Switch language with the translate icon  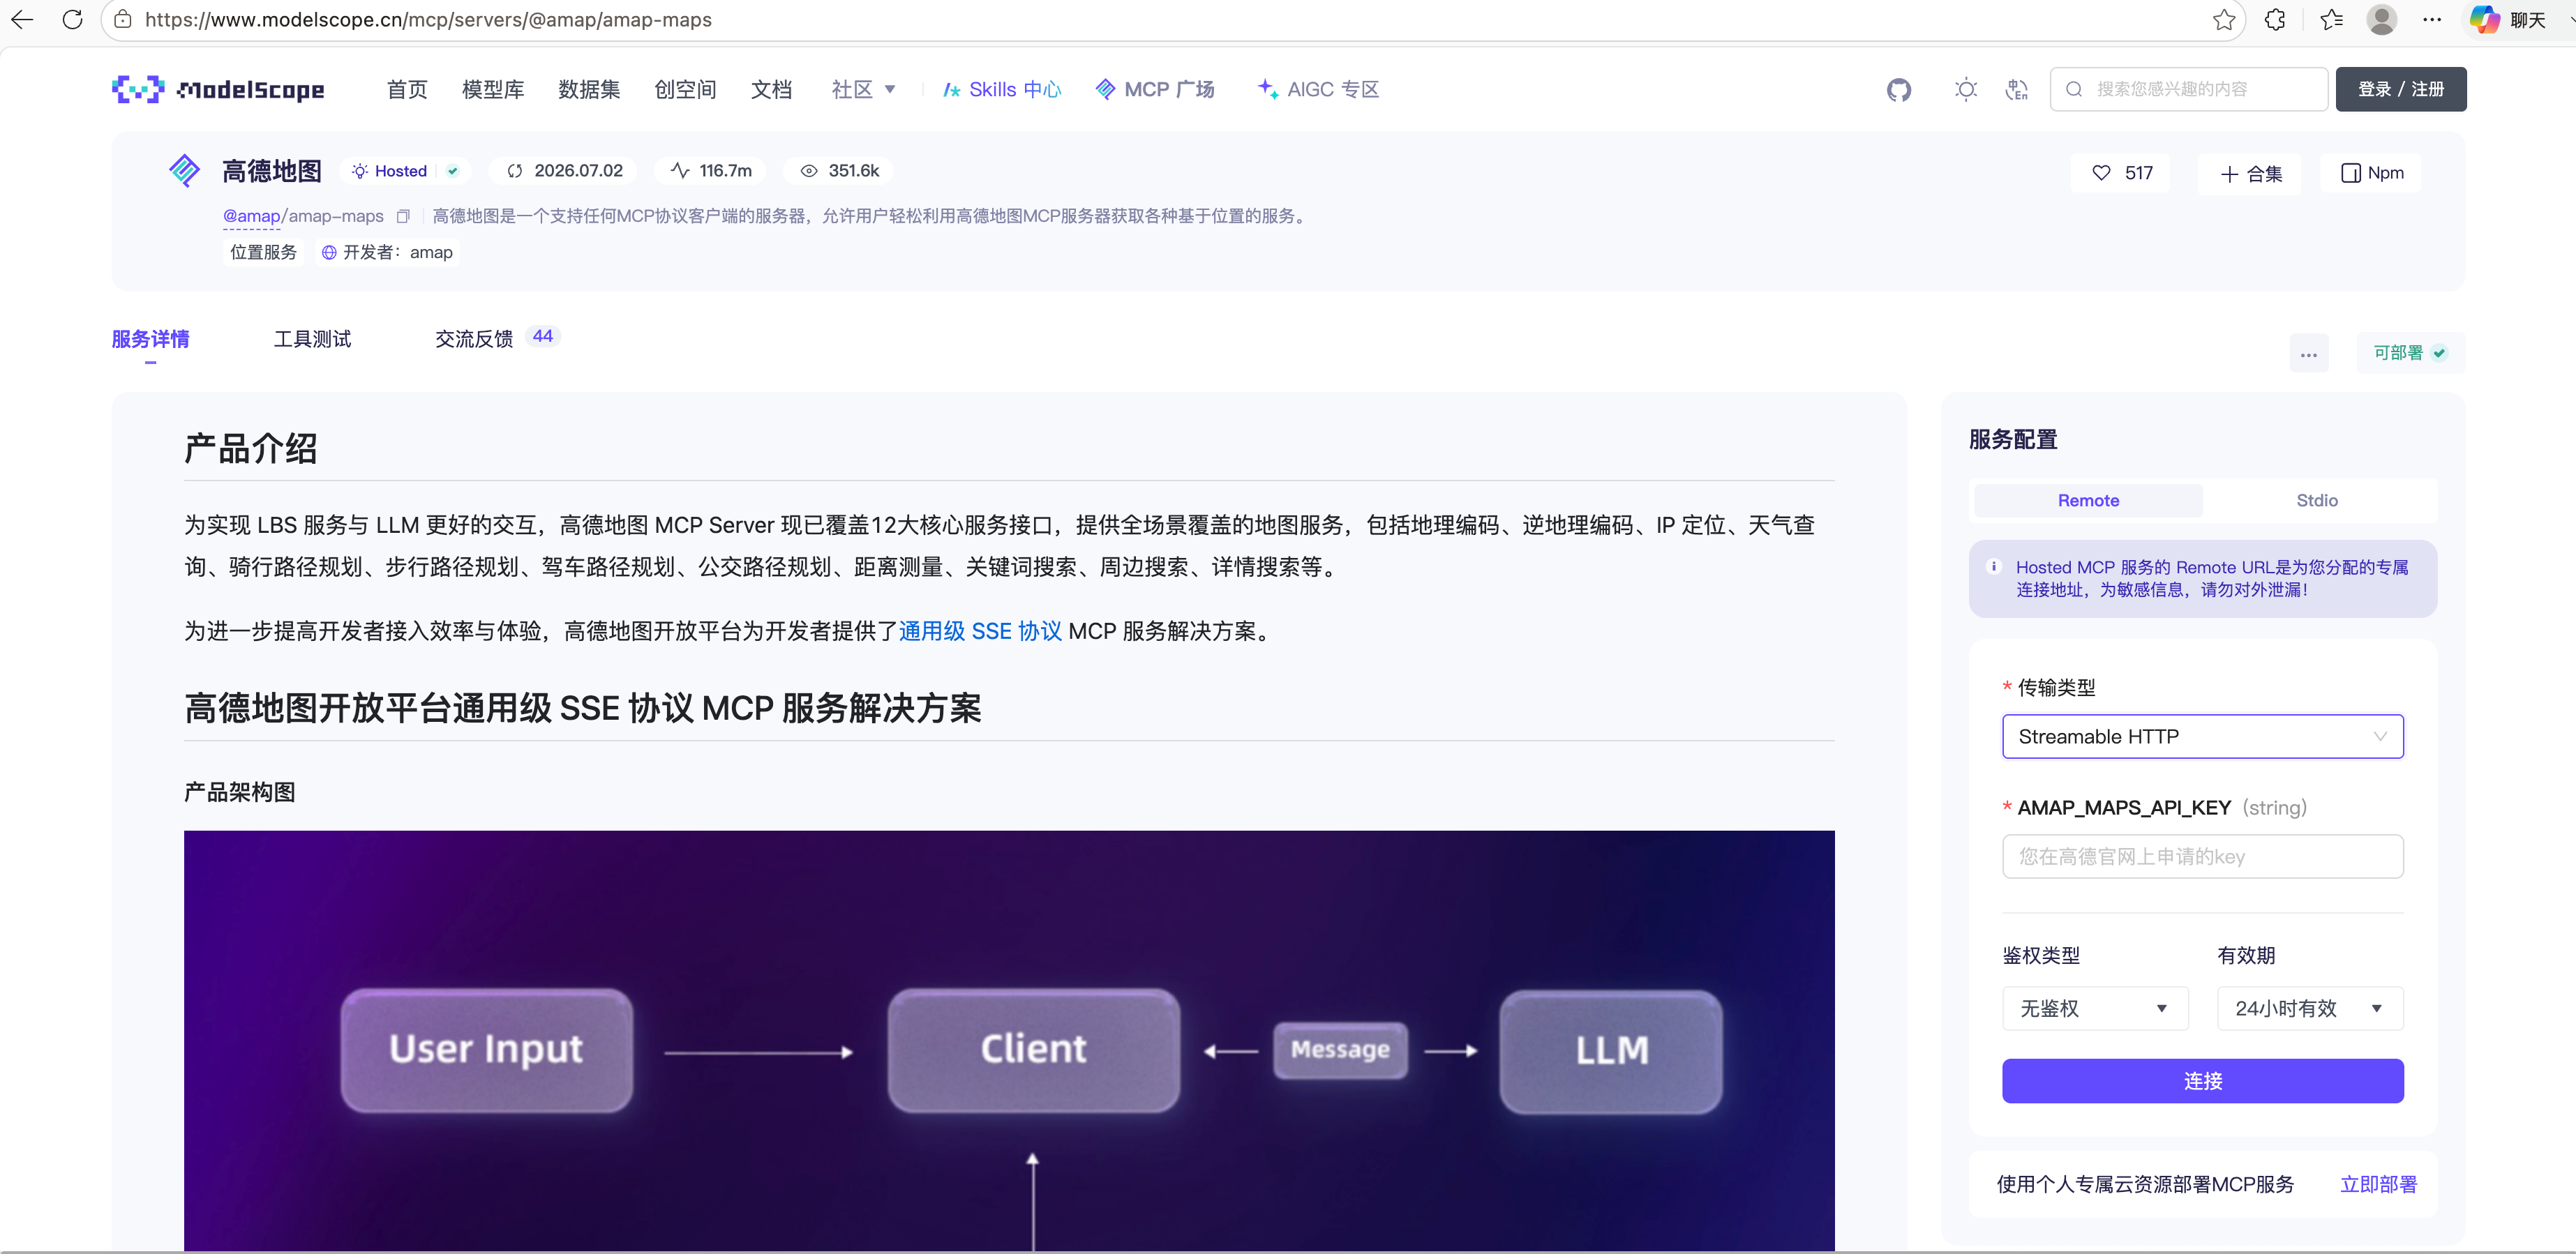point(2016,90)
